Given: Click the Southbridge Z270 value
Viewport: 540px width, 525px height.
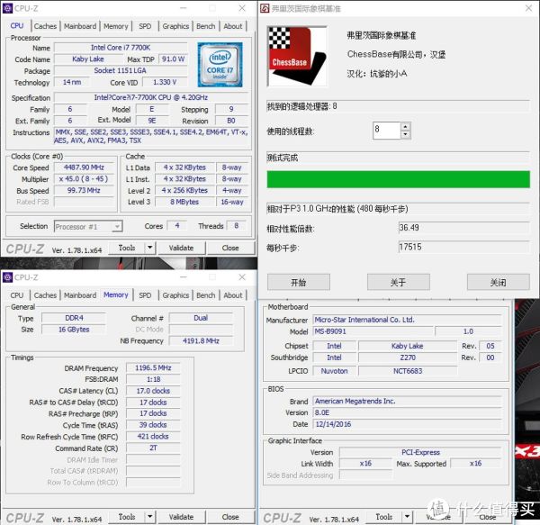Looking at the screenshot, I should pos(408,358).
